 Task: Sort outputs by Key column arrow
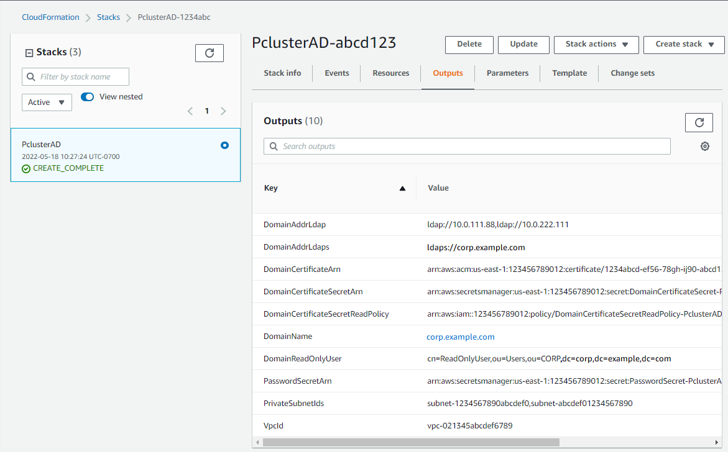pos(402,188)
